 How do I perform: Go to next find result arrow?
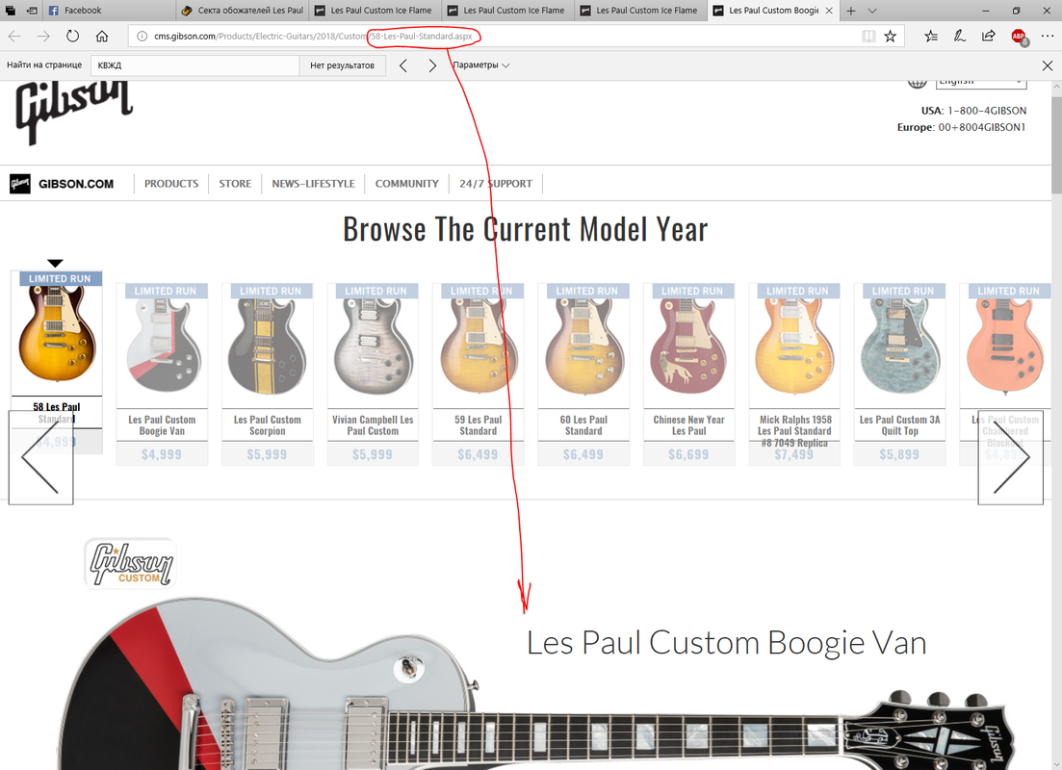pos(432,65)
